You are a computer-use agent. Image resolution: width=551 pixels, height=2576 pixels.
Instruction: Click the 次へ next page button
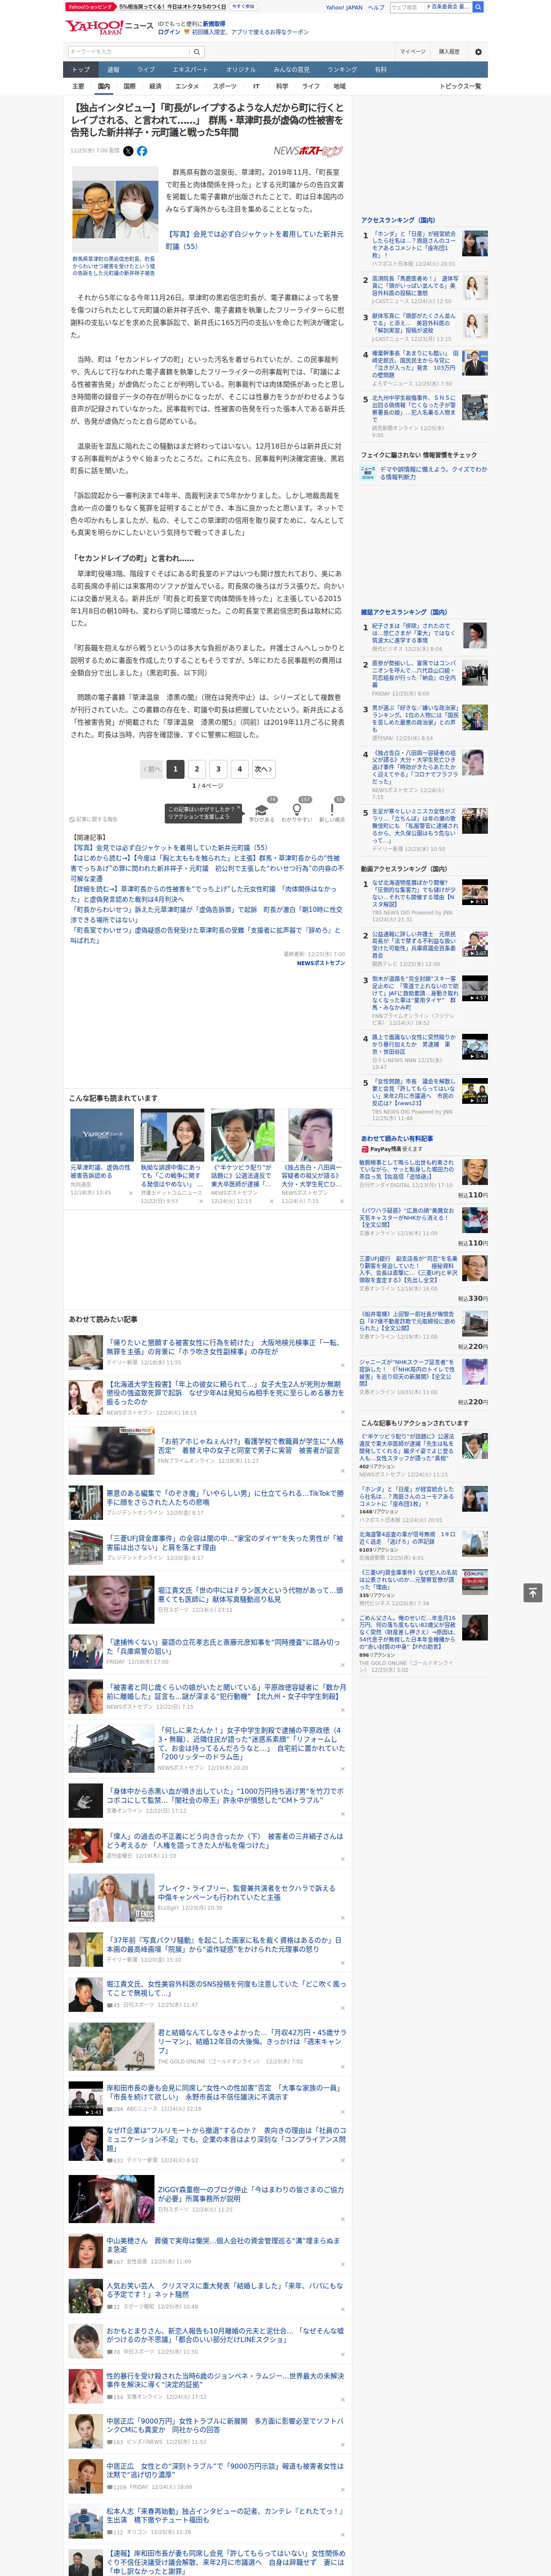coord(263,769)
